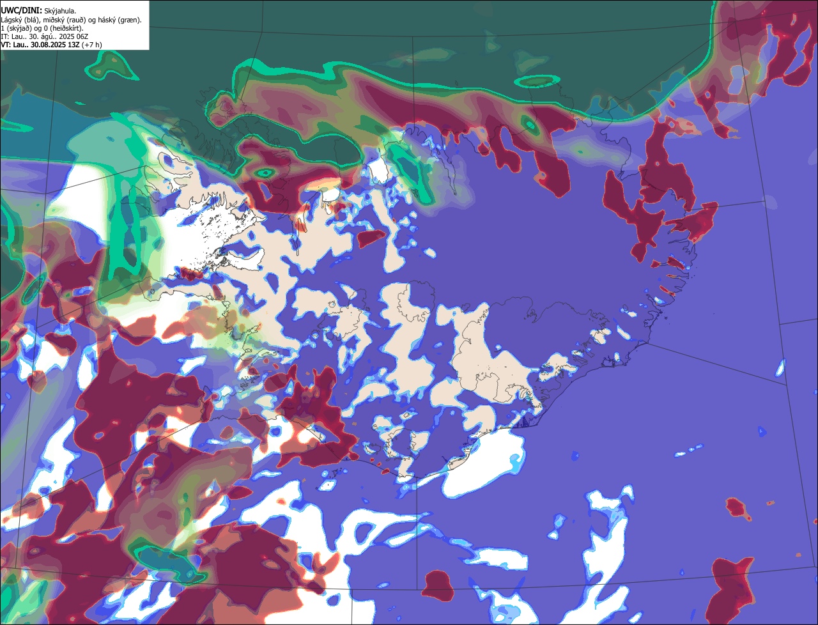Click the initial time "IT: Lau.. 30. ágú.. 2025 06Z"
This screenshot has width=818, height=625.
click(44, 36)
